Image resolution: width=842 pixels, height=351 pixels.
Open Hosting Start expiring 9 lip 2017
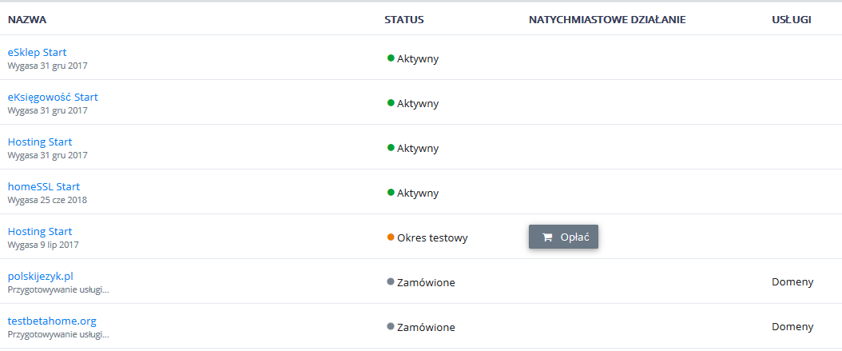40,231
